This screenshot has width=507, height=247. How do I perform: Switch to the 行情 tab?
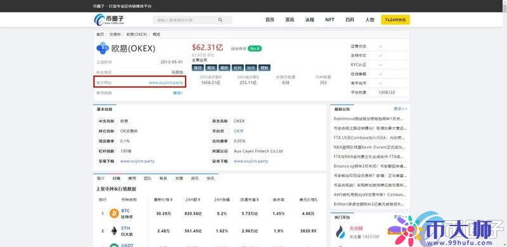[x=116, y=178]
